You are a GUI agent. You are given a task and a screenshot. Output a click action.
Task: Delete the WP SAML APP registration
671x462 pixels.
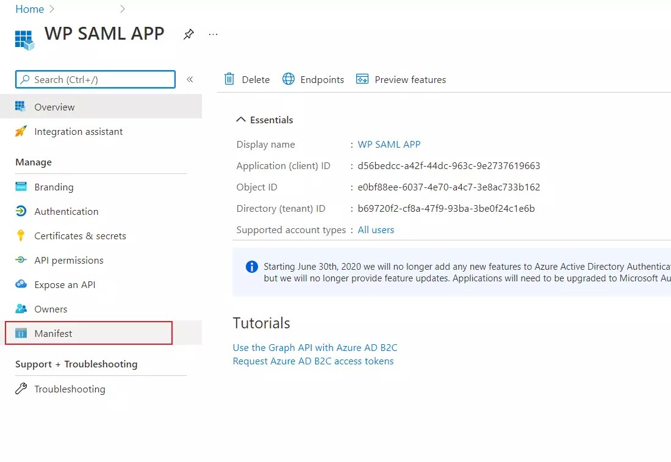coord(246,79)
